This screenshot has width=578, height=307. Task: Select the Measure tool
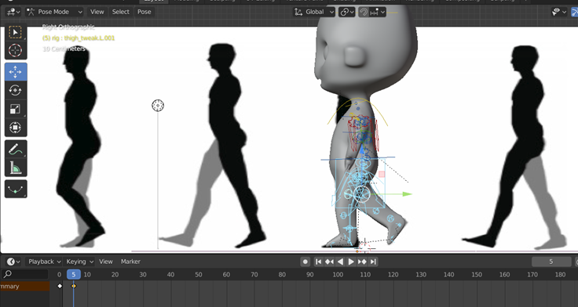coord(16,168)
